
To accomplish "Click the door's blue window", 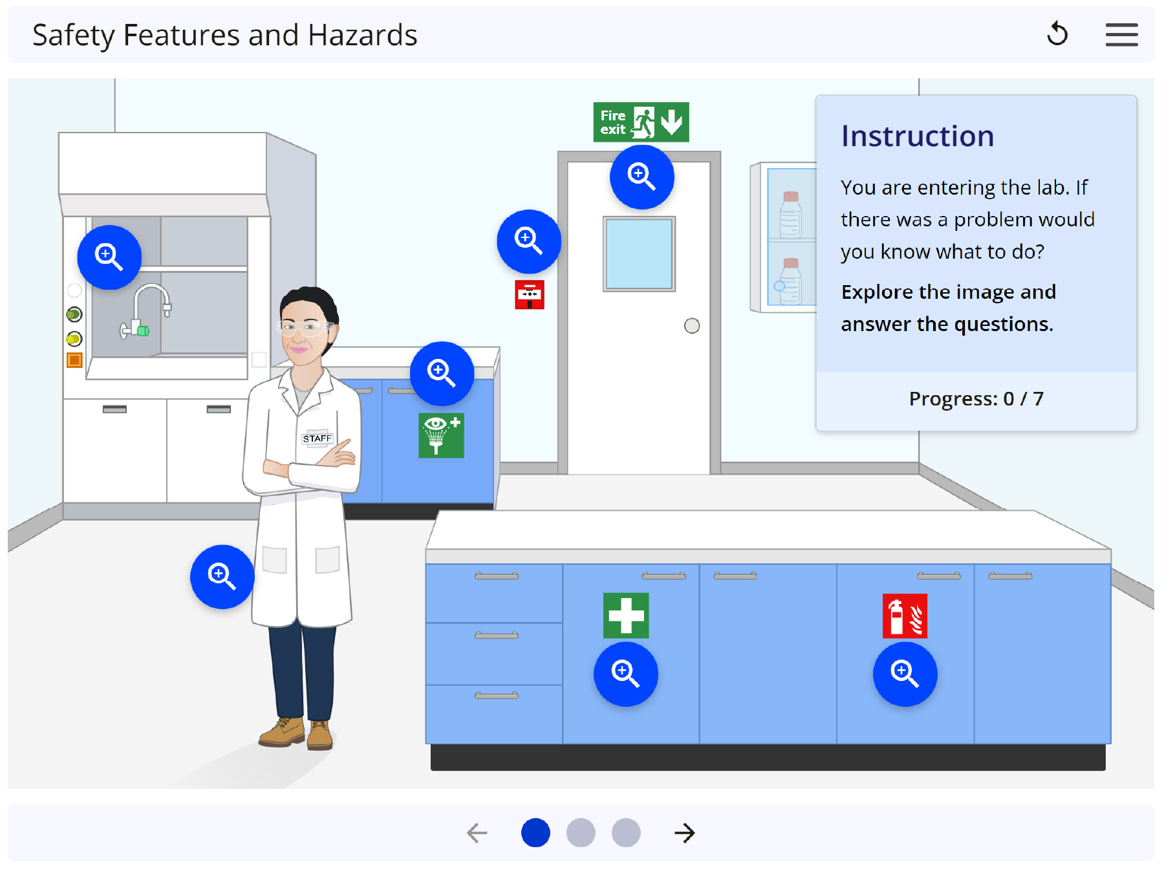I will (x=639, y=254).
